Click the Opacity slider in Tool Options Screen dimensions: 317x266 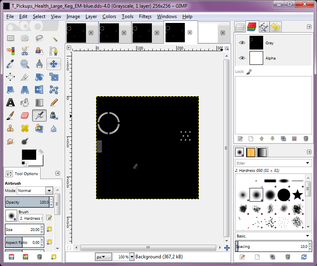[27, 202]
